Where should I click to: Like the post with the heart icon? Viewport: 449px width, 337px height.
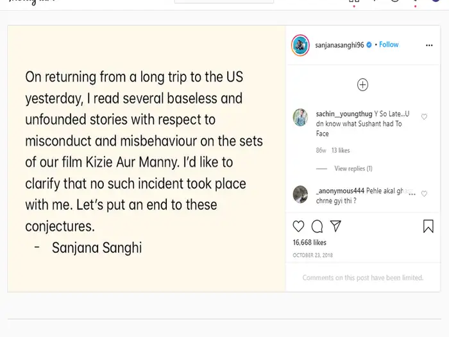pos(298,226)
